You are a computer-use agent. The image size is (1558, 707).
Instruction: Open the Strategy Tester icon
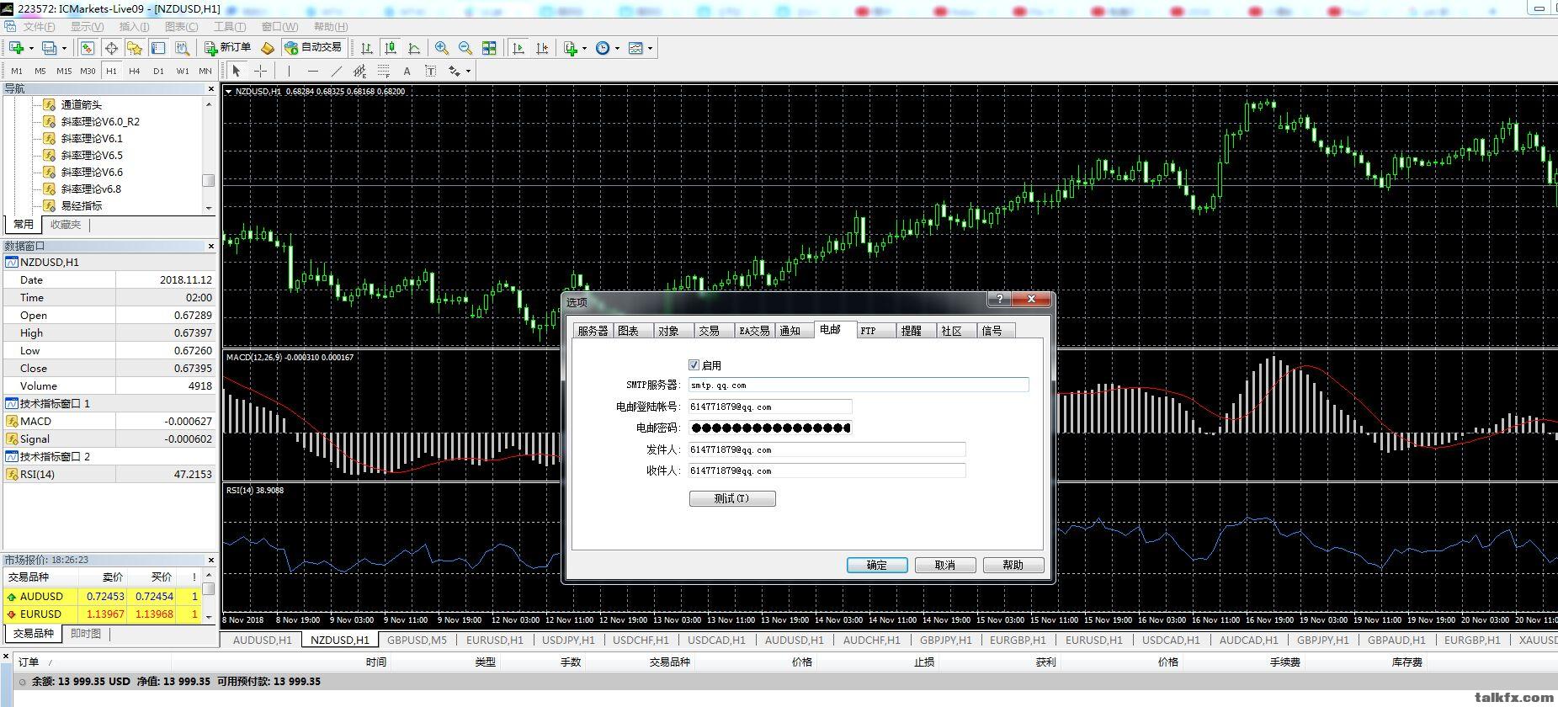coord(182,48)
